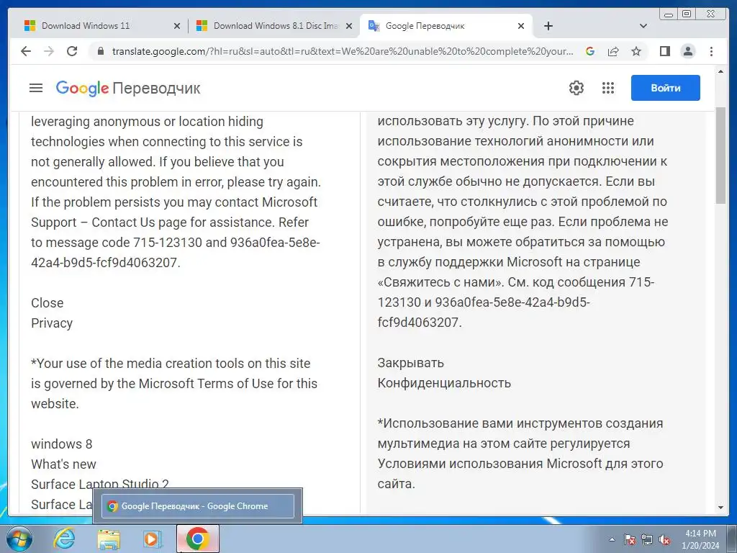Open the network tray icon

[647, 539]
